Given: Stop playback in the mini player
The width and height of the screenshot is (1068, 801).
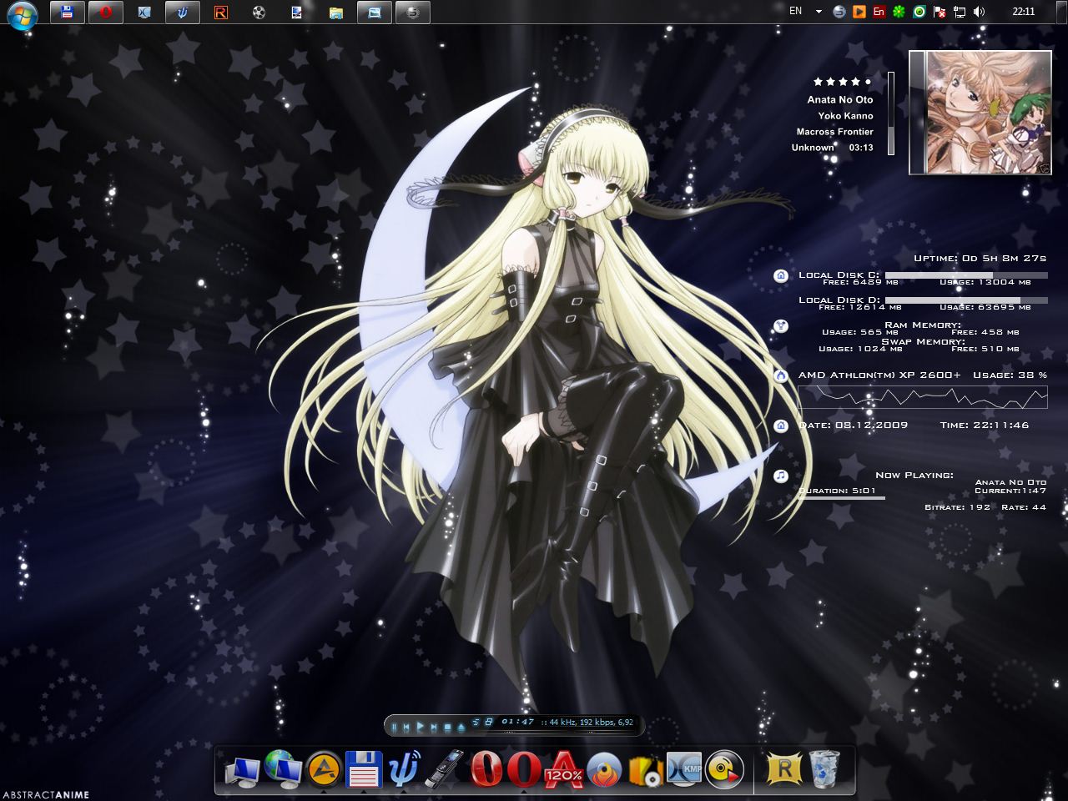Looking at the screenshot, I should click(x=447, y=727).
